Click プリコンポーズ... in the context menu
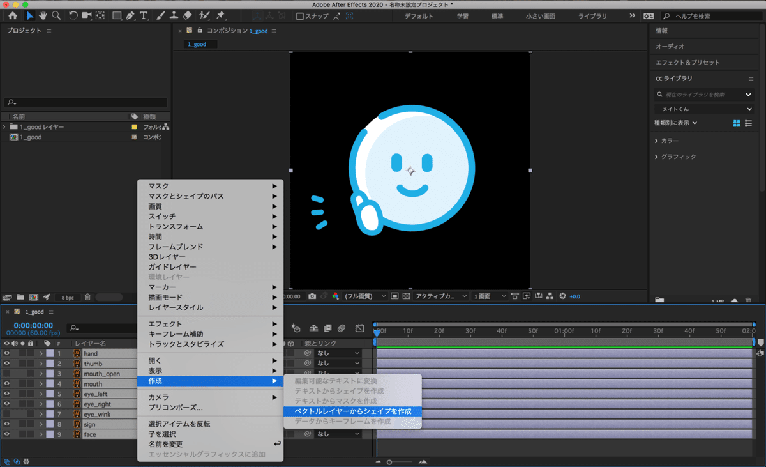766x467 pixels. point(176,408)
